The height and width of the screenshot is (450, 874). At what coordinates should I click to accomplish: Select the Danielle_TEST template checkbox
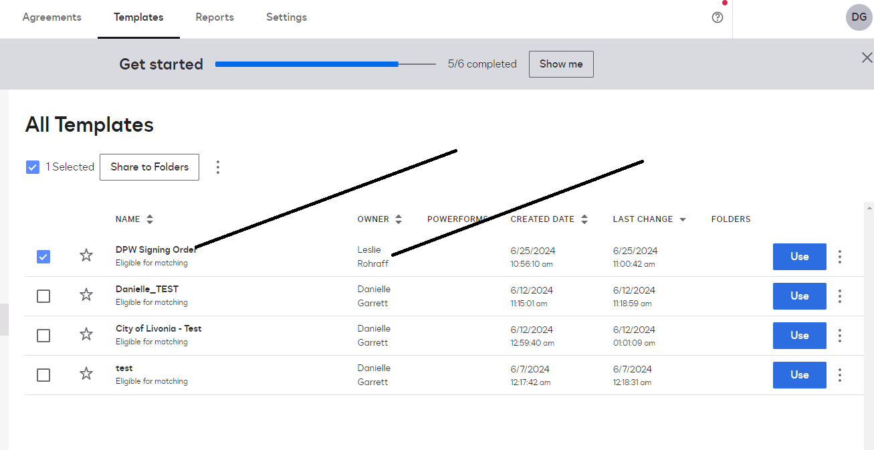click(43, 296)
